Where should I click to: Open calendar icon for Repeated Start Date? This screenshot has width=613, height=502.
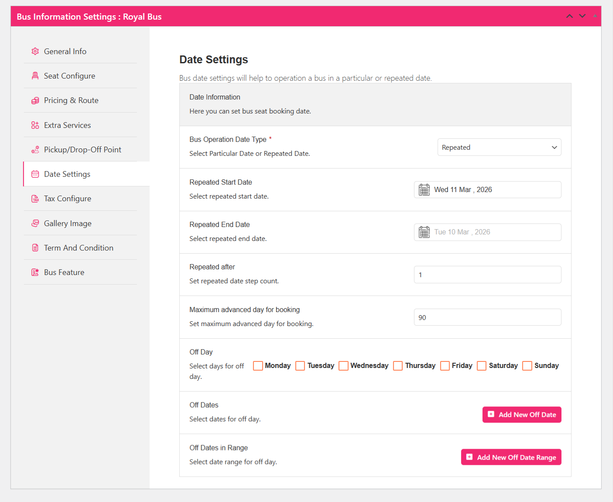[424, 190]
